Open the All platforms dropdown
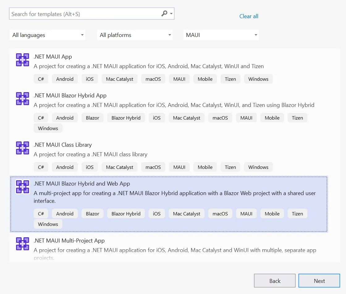Screen dimensions: 346x294 point(135,35)
